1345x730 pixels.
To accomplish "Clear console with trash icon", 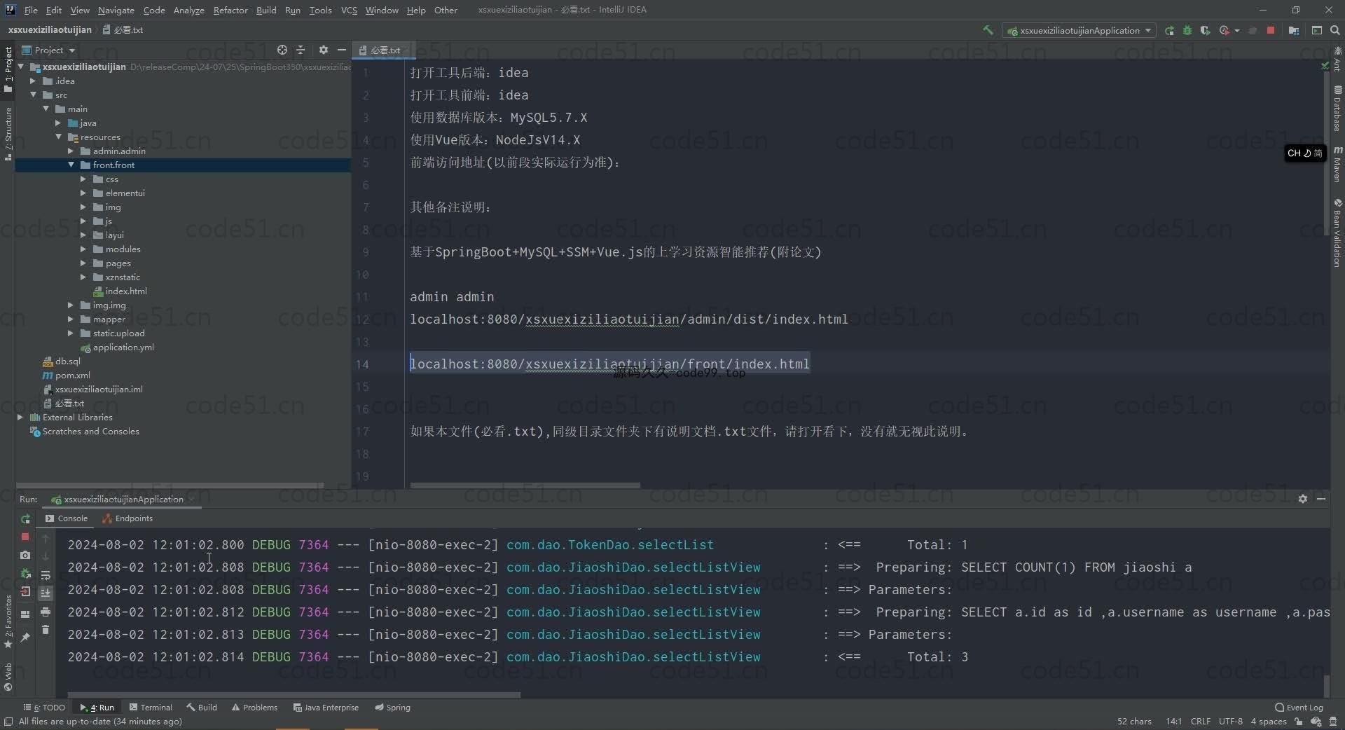I will (x=46, y=630).
